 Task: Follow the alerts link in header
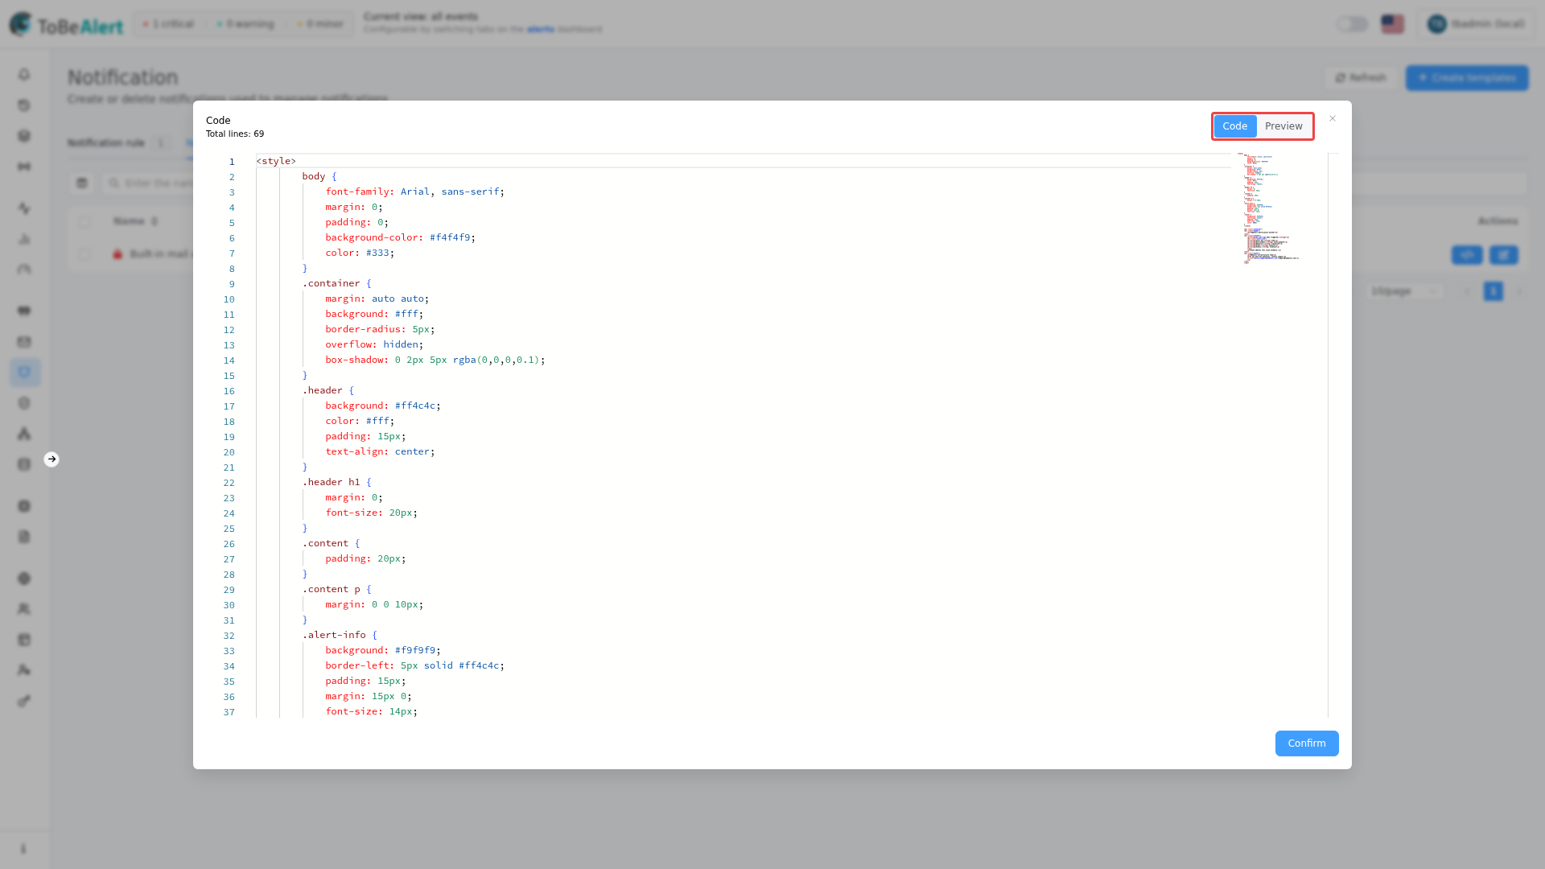click(541, 30)
